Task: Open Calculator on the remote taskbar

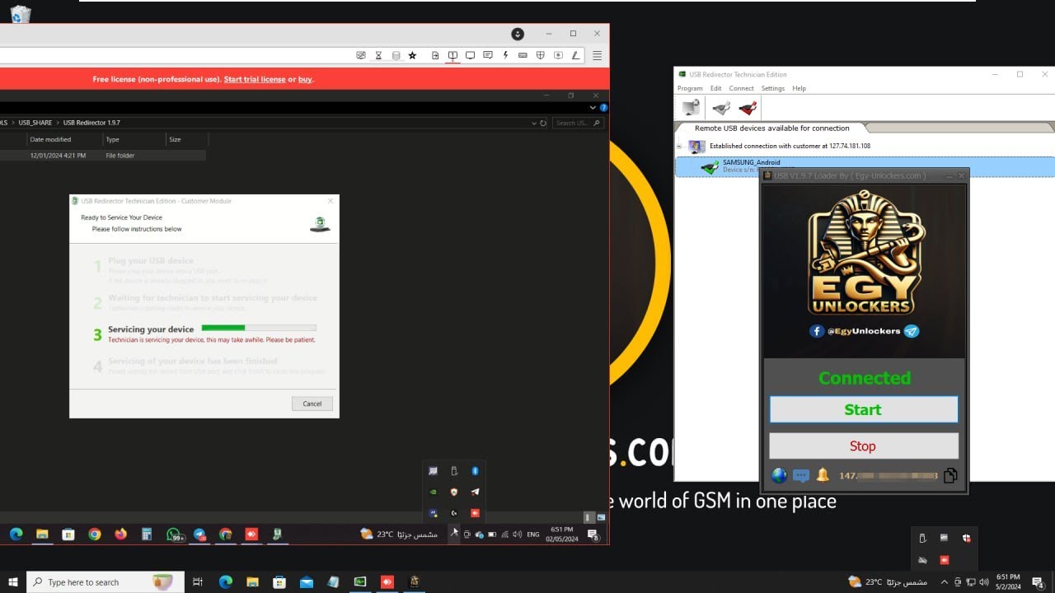Action: (147, 535)
